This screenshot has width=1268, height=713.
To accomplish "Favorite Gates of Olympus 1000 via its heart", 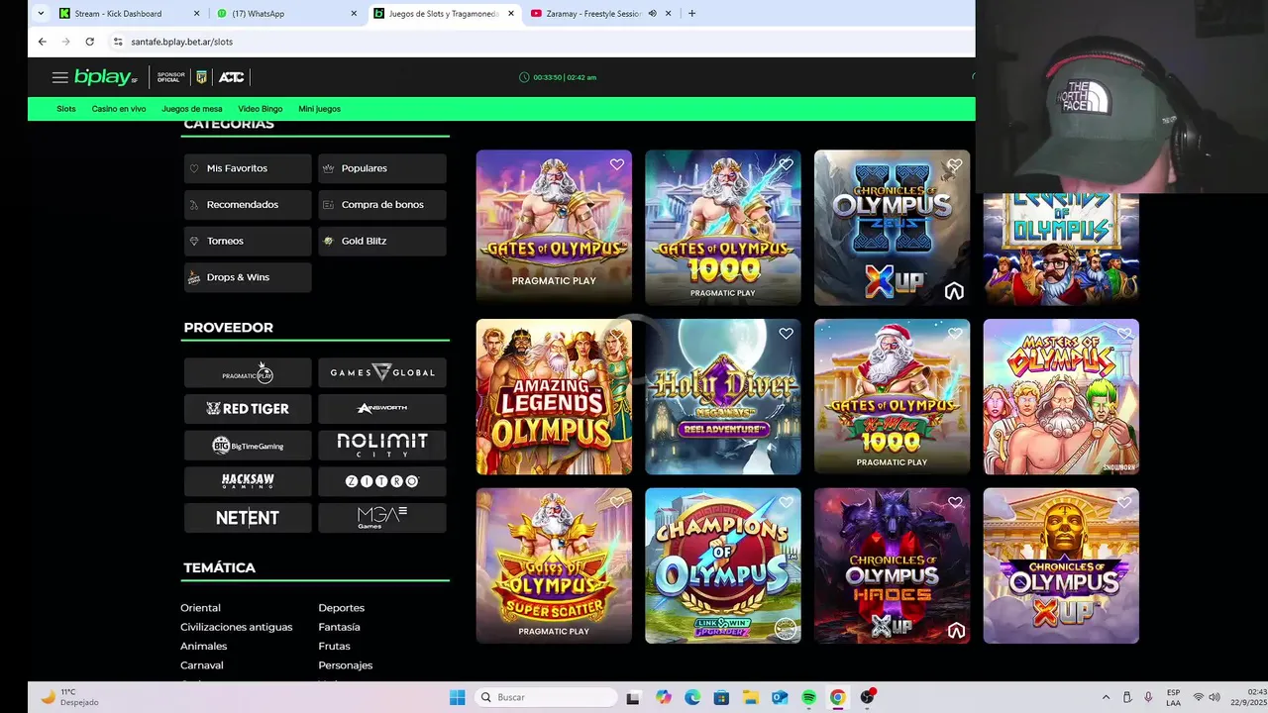I will (x=786, y=164).
